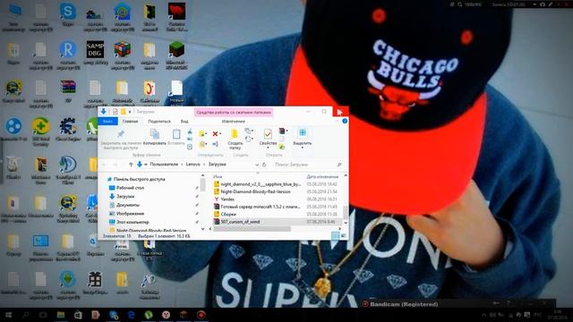
Task: Switch to the Вид tab
Action: point(184,122)
